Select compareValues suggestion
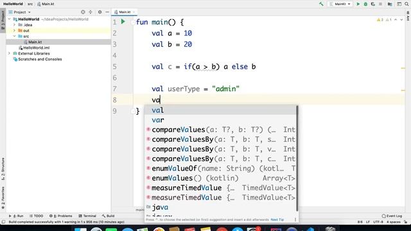Viewport: 411px width, 231px height. (220, 130)
